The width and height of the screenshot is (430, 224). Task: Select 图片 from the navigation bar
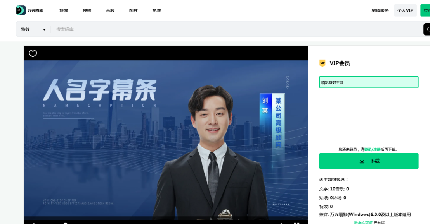click(133, 10)
